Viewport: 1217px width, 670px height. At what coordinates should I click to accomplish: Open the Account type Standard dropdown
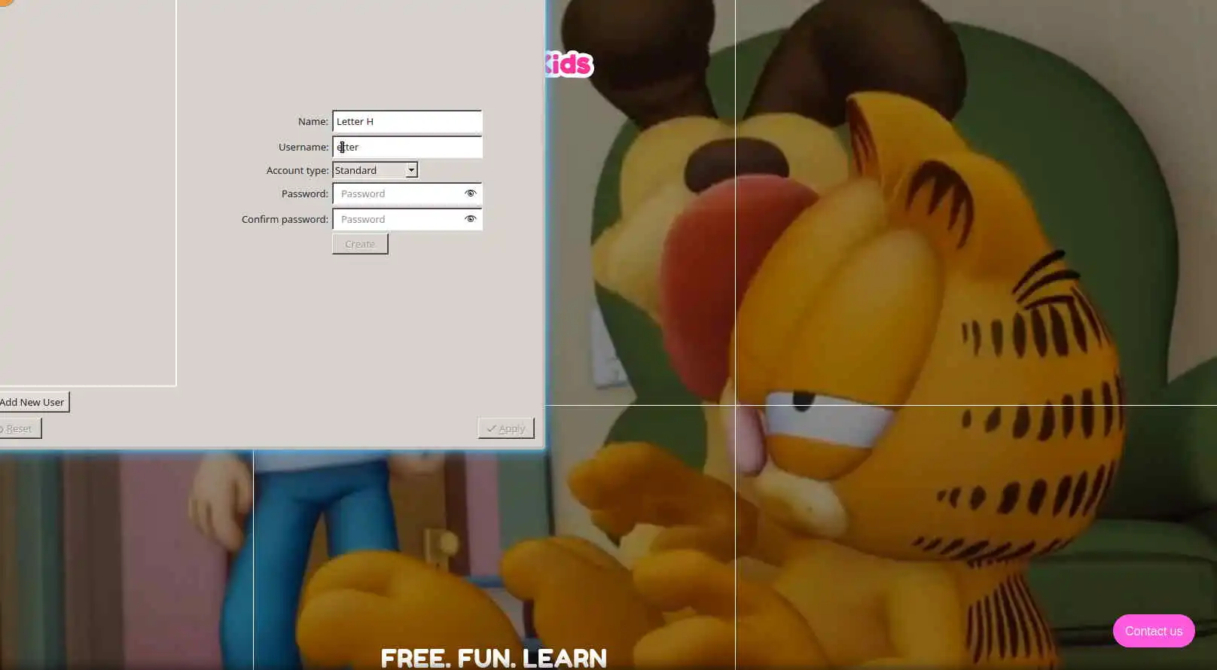(x=374, y=170)
